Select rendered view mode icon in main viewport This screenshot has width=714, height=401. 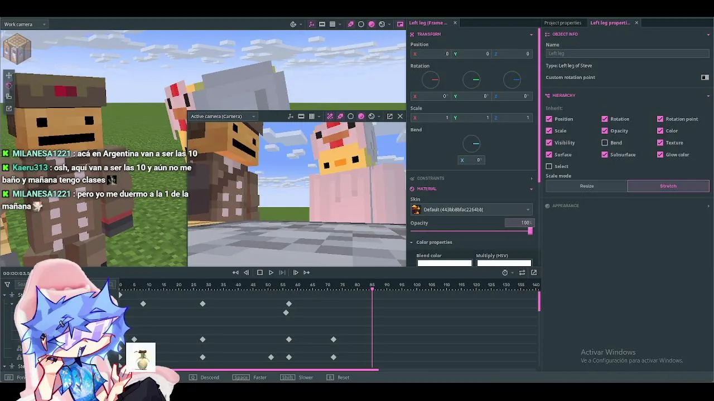(382, 25)
